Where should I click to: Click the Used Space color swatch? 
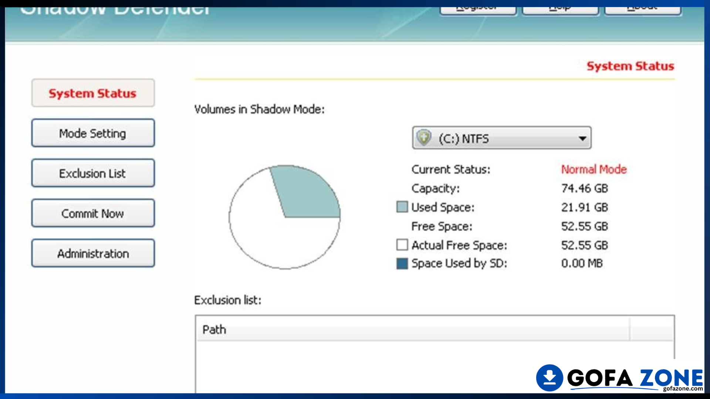tap(402, 207)
